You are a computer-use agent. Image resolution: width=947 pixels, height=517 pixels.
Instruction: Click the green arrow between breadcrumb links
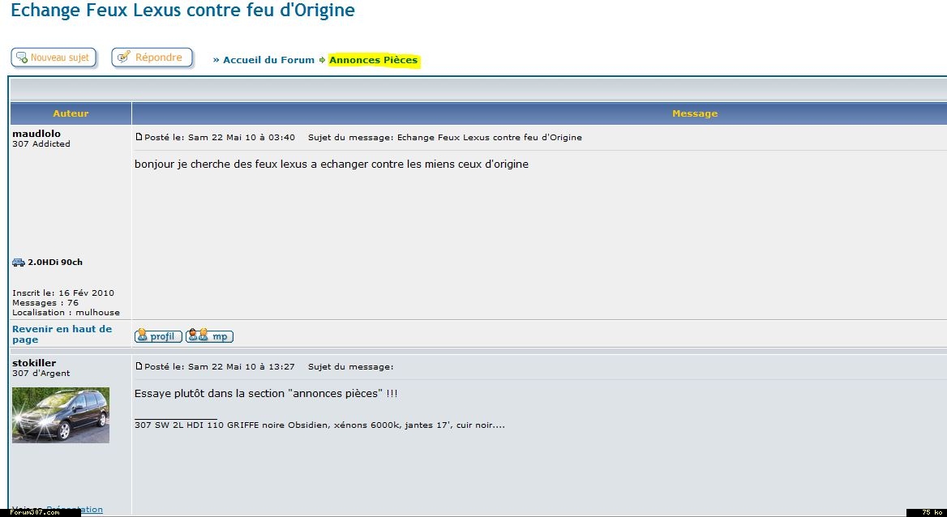322,60
